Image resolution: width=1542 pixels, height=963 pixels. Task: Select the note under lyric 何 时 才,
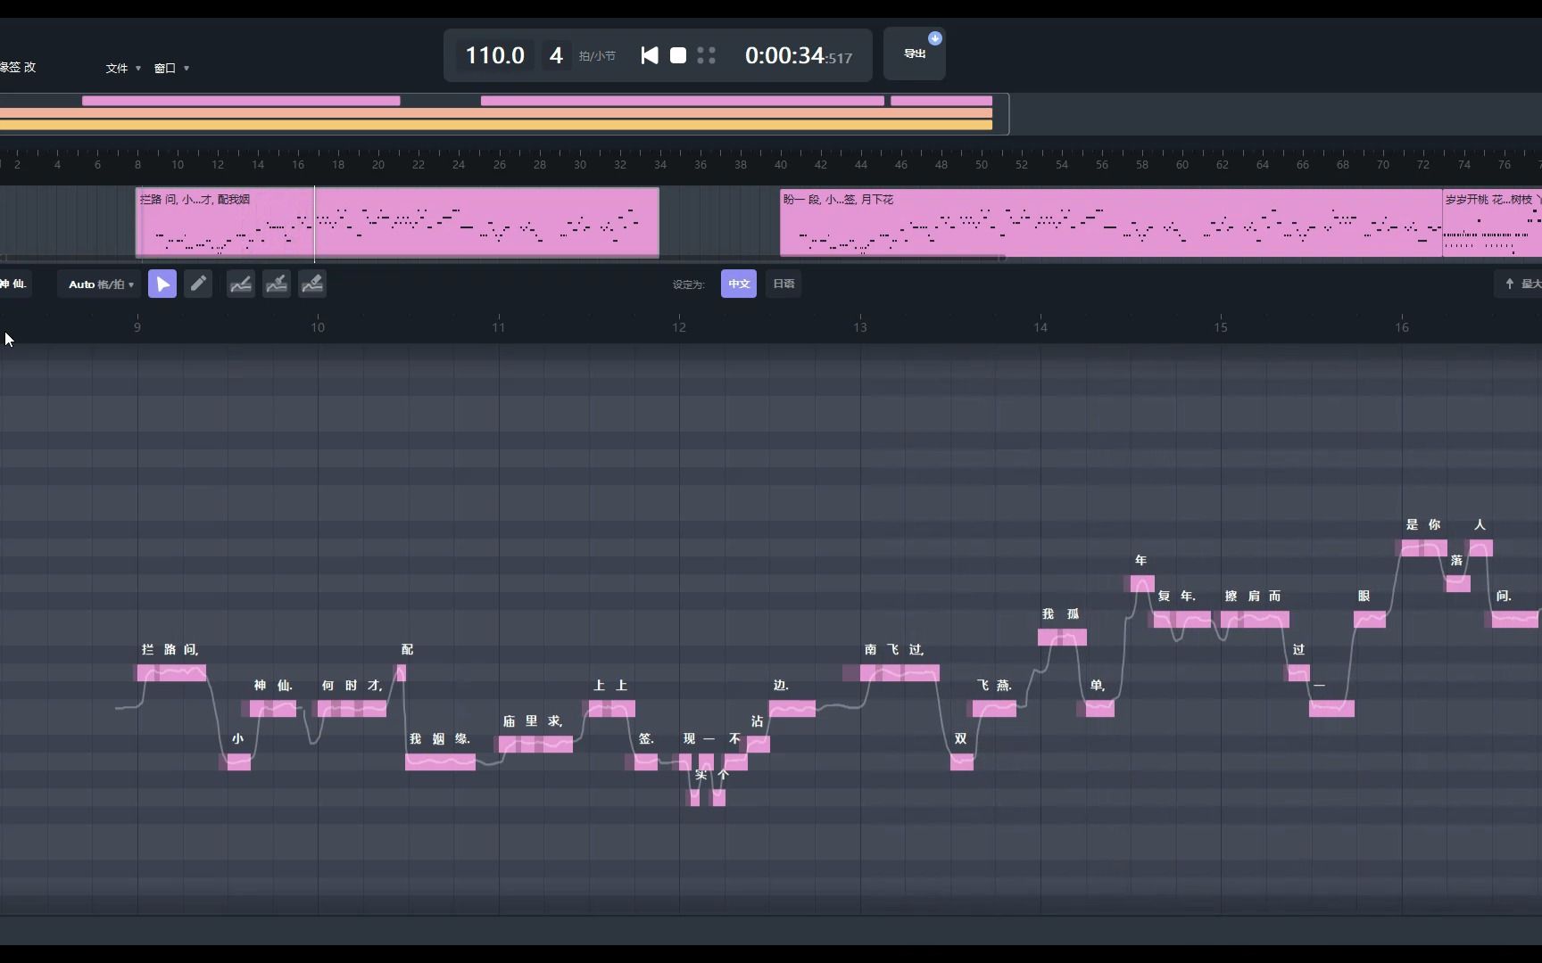click(x=352, y=708)
